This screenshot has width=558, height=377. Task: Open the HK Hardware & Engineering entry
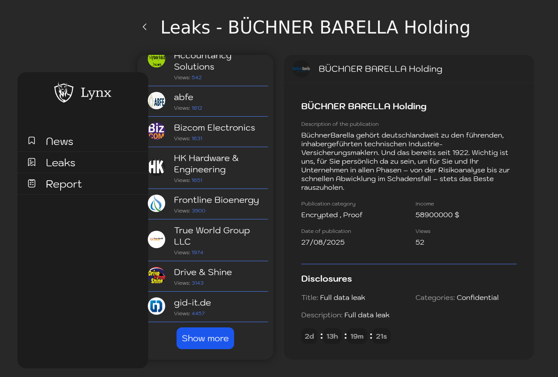click(208, 168)
